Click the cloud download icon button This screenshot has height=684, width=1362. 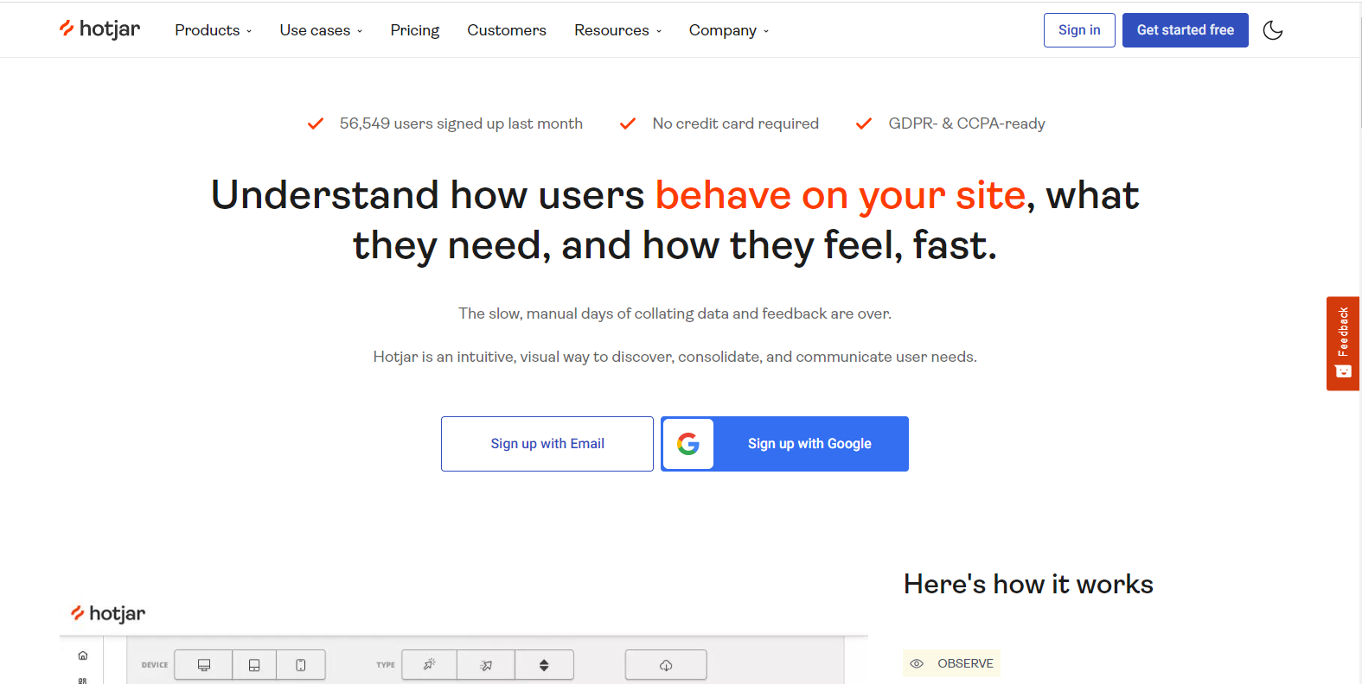666,665
